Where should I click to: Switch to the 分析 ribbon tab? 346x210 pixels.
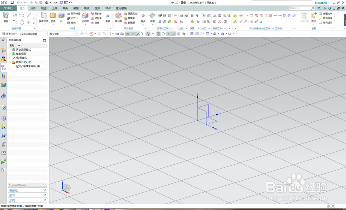(33, 8)
